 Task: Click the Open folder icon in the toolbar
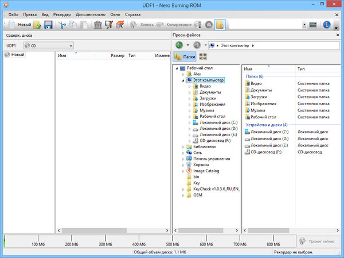[37, 25]
